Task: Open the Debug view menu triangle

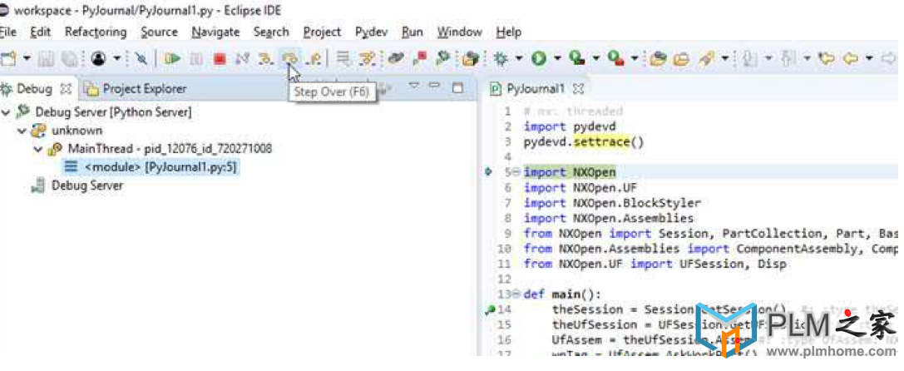Action: point(414,86)
